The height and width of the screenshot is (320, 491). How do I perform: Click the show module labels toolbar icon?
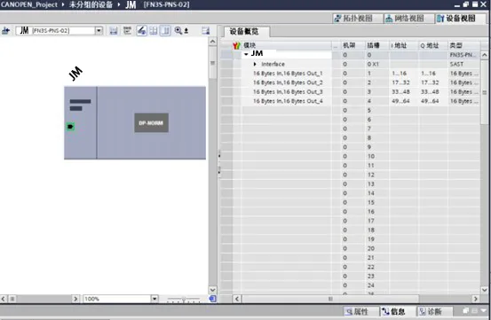(x=114, y=31)
